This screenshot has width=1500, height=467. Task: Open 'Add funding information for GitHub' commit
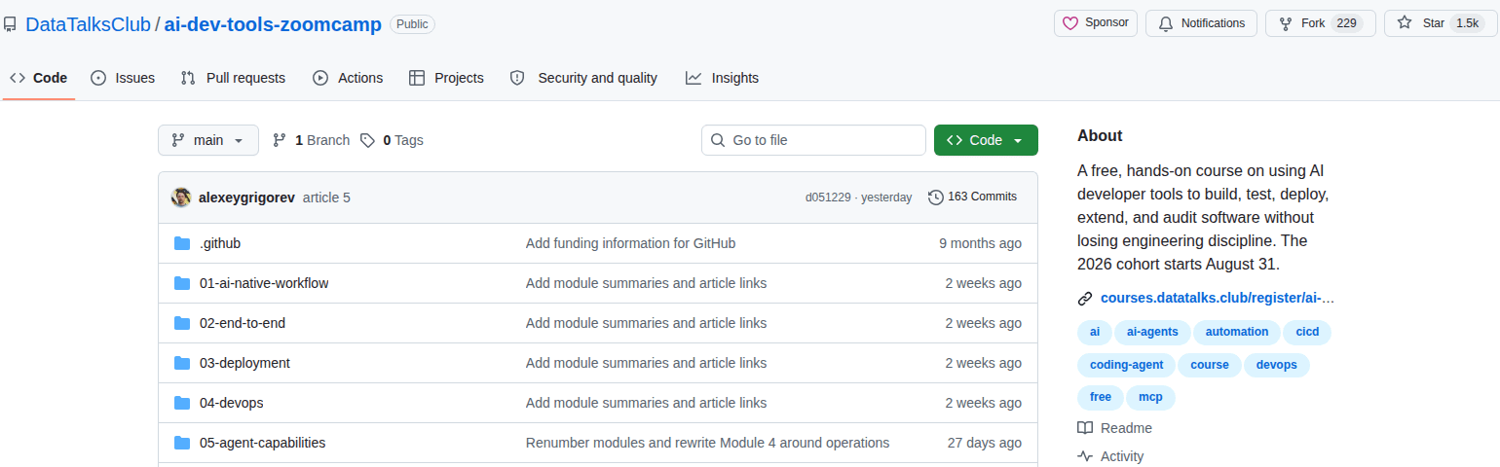coord(631,243)
